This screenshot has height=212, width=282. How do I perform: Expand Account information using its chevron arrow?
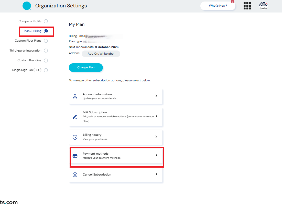pyautogui.click(x=156, y=96)
